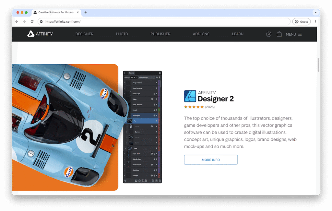Viewport: 332px width, 211px height.
Task: Hide the Side Grilles layer
Action: click(157, 159)
